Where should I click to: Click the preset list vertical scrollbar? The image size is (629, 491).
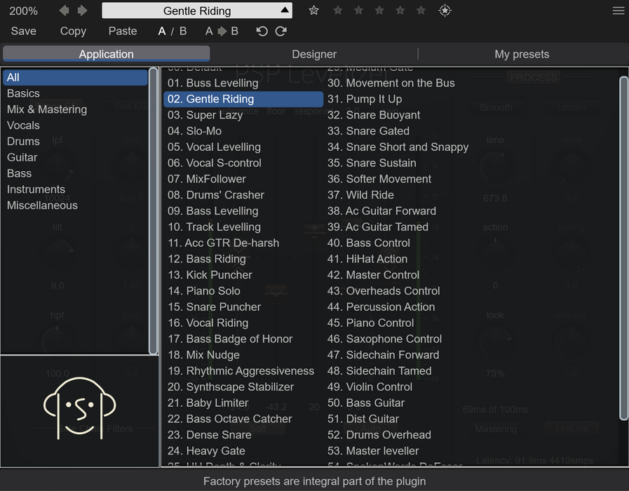pos(623,248)
